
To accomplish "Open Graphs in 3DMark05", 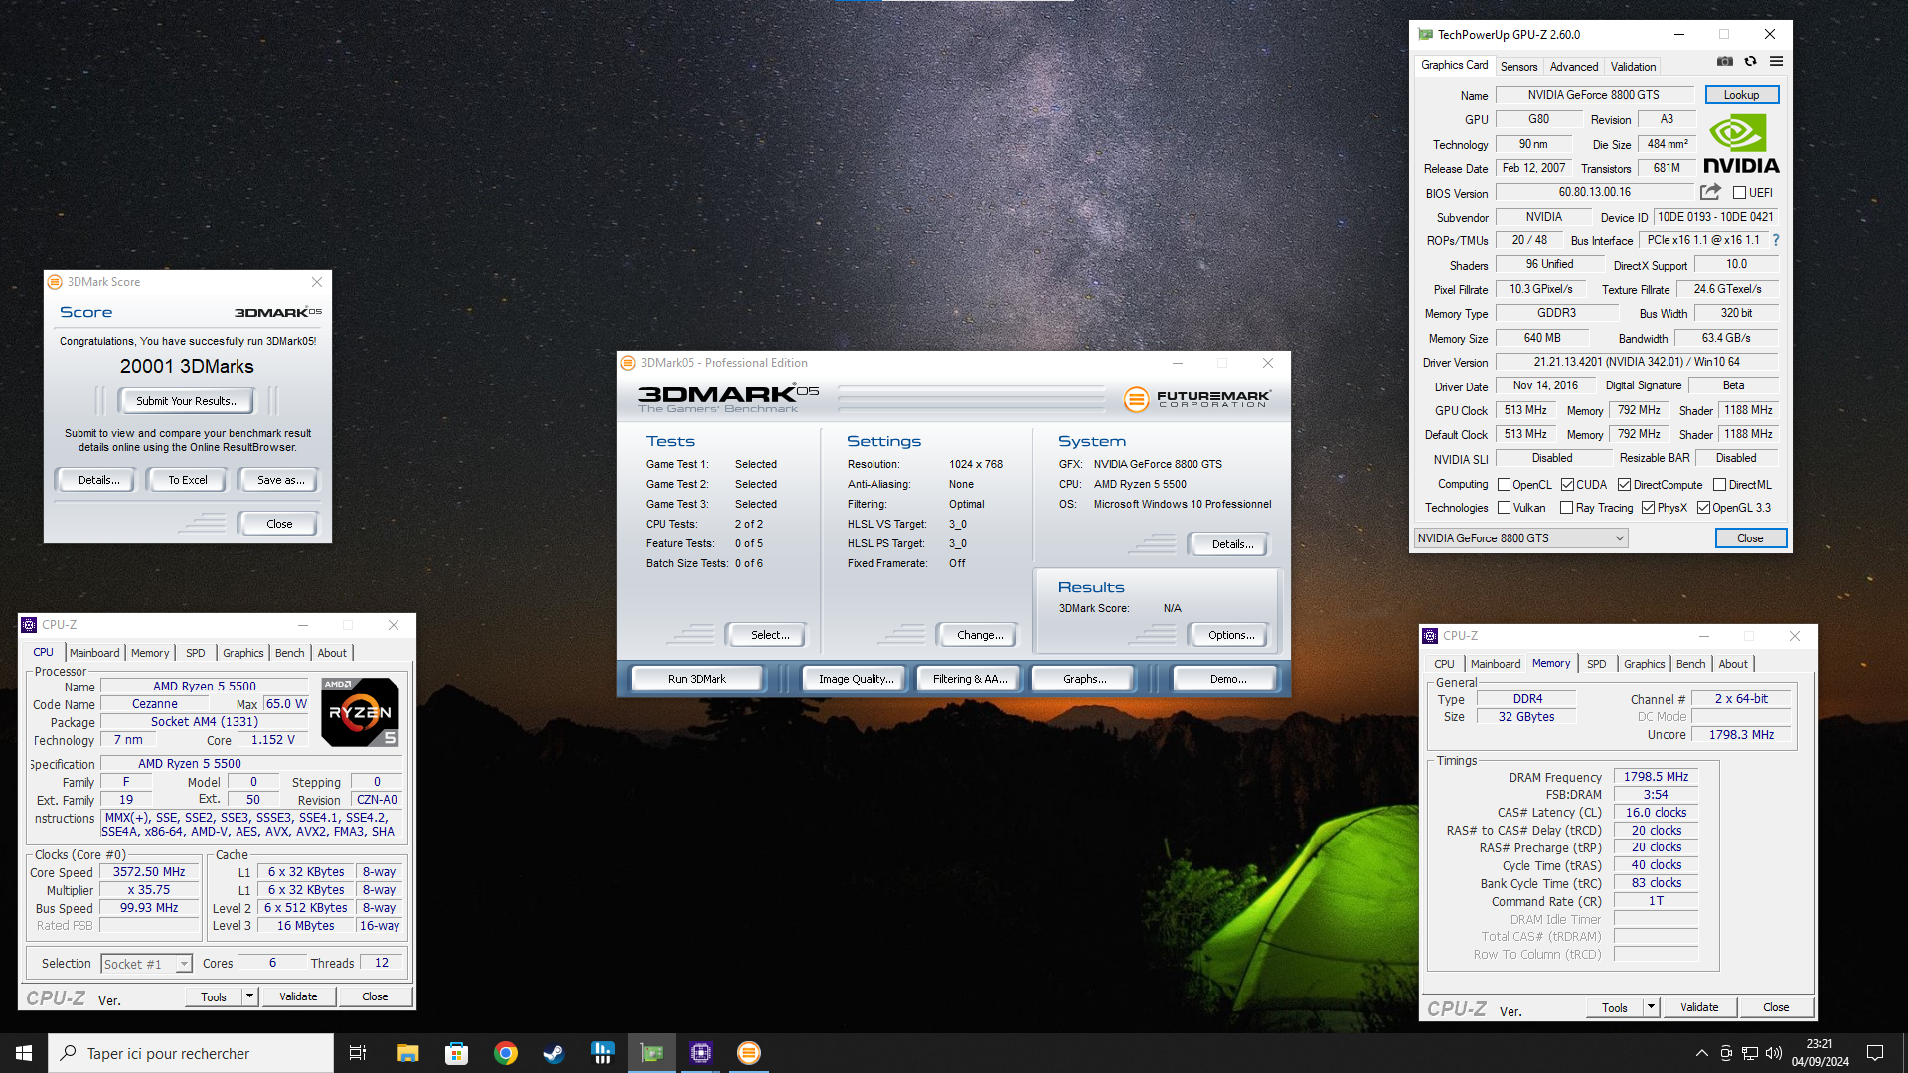I will (1083, 679).
